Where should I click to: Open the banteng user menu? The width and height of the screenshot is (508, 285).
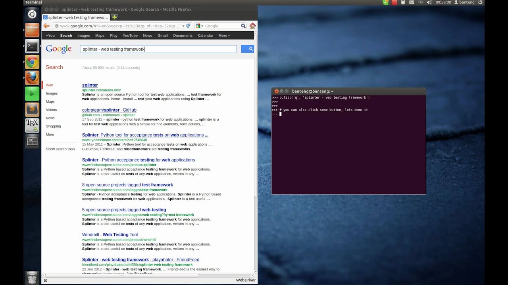click(464, 2)
